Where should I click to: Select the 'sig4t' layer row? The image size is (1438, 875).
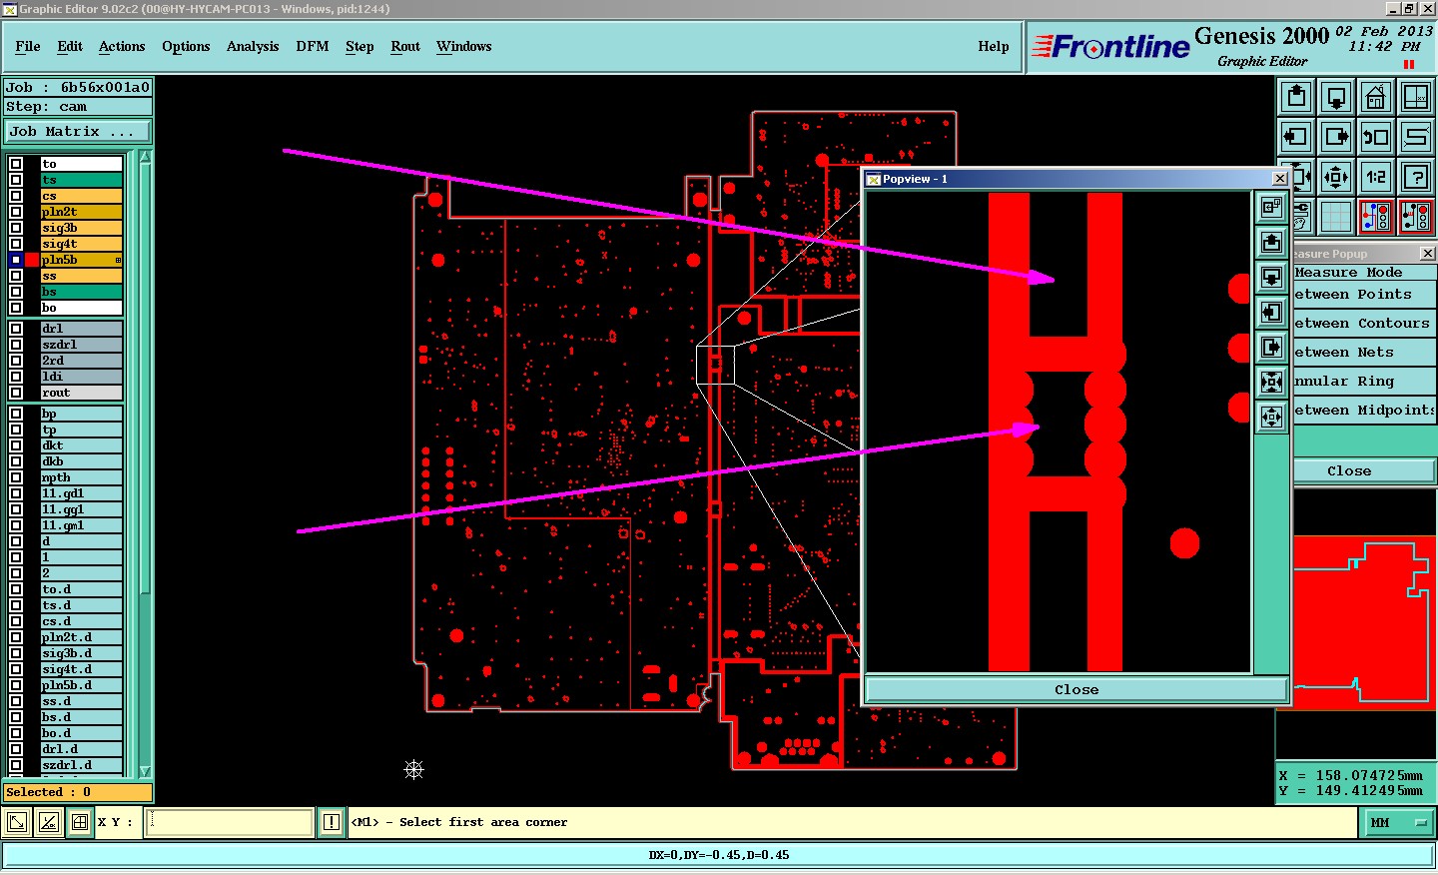click(x=81, y=244)
